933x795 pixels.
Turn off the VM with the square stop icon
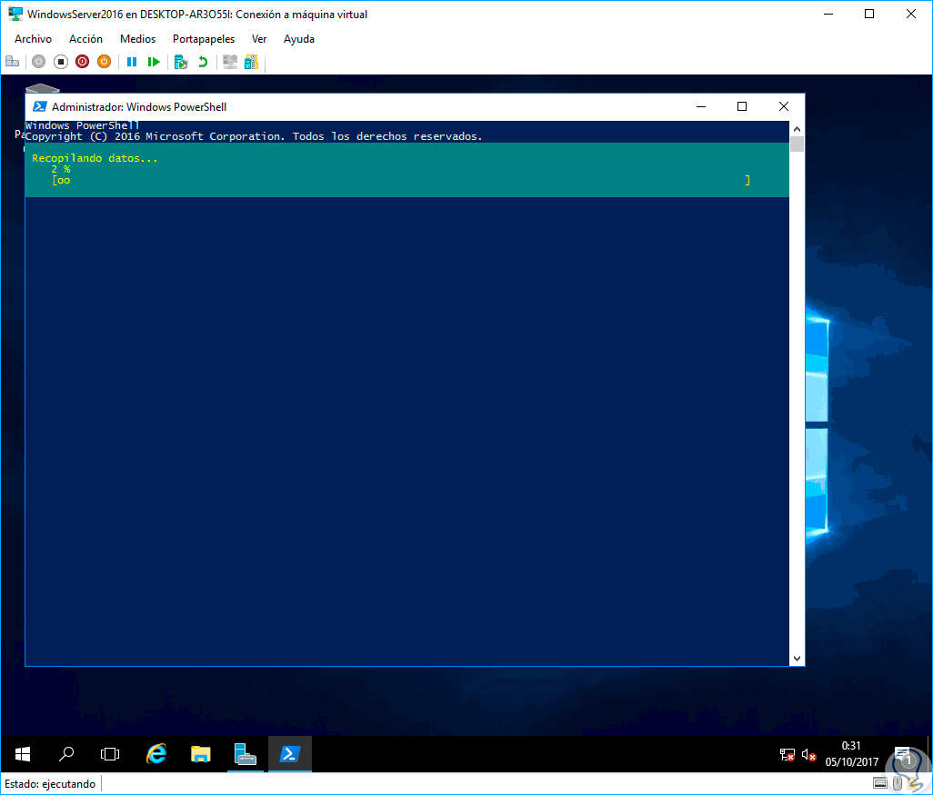(x=61, y=61)
